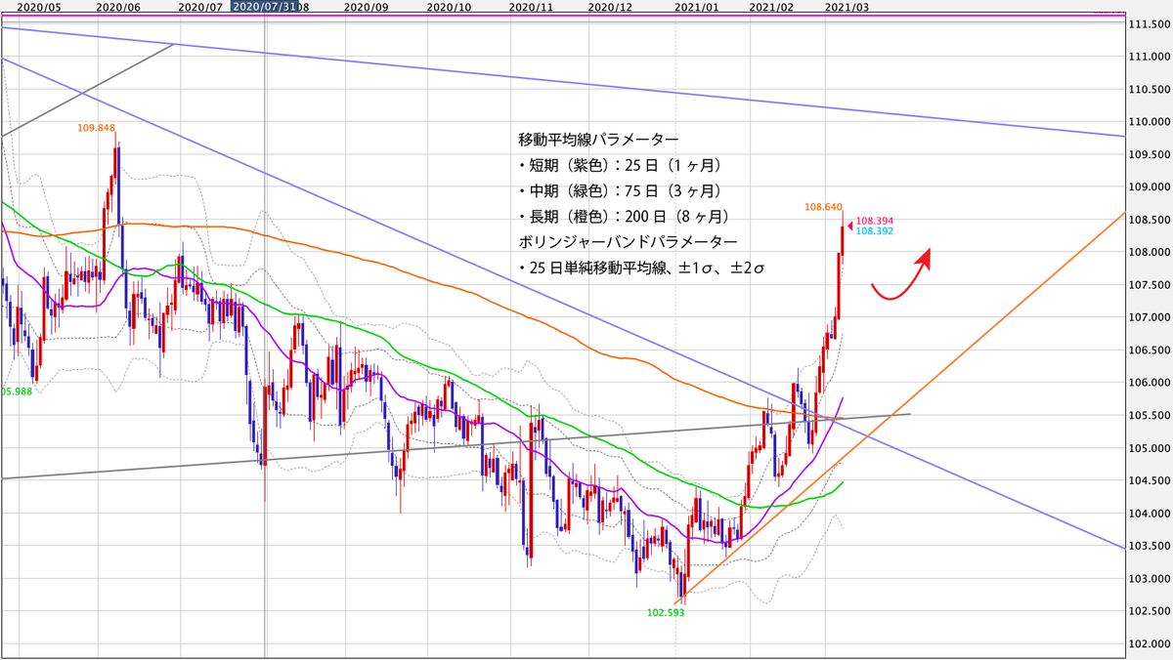Click the 108.394 pink price value
Screen dimensions: 1173x660
(875, 222)
